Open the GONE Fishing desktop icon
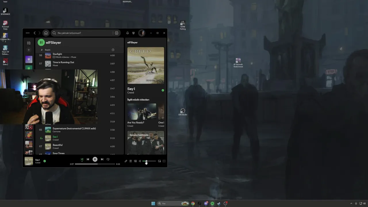 (x=183, y=25)
